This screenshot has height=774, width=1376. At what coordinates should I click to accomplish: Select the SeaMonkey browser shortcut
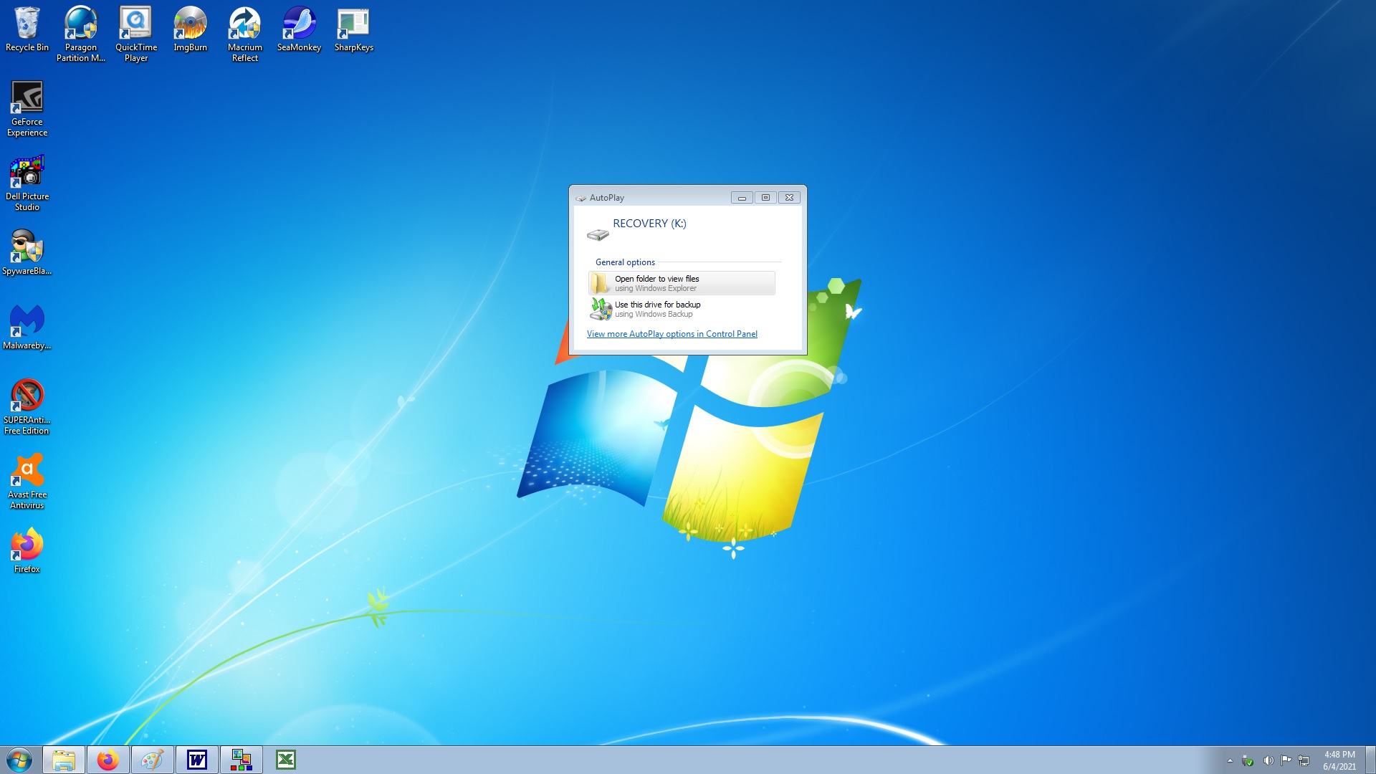(299, 29)
